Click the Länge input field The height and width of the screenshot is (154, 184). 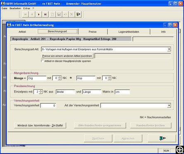(x=92, y=92)
